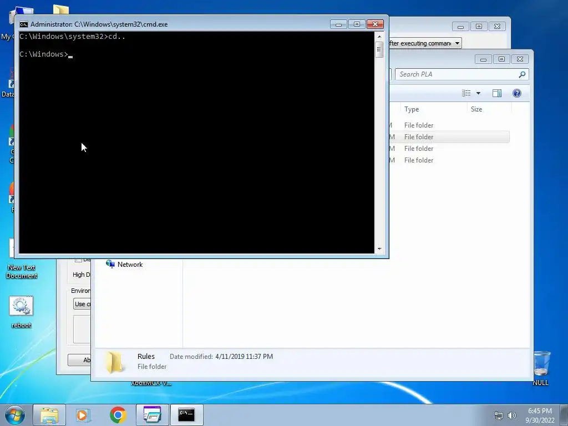Select the New Text Document desktop icon

coord(22,259)
